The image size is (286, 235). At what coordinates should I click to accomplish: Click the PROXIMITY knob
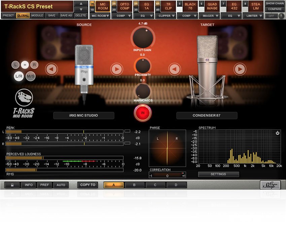click(x=143, y=66)
